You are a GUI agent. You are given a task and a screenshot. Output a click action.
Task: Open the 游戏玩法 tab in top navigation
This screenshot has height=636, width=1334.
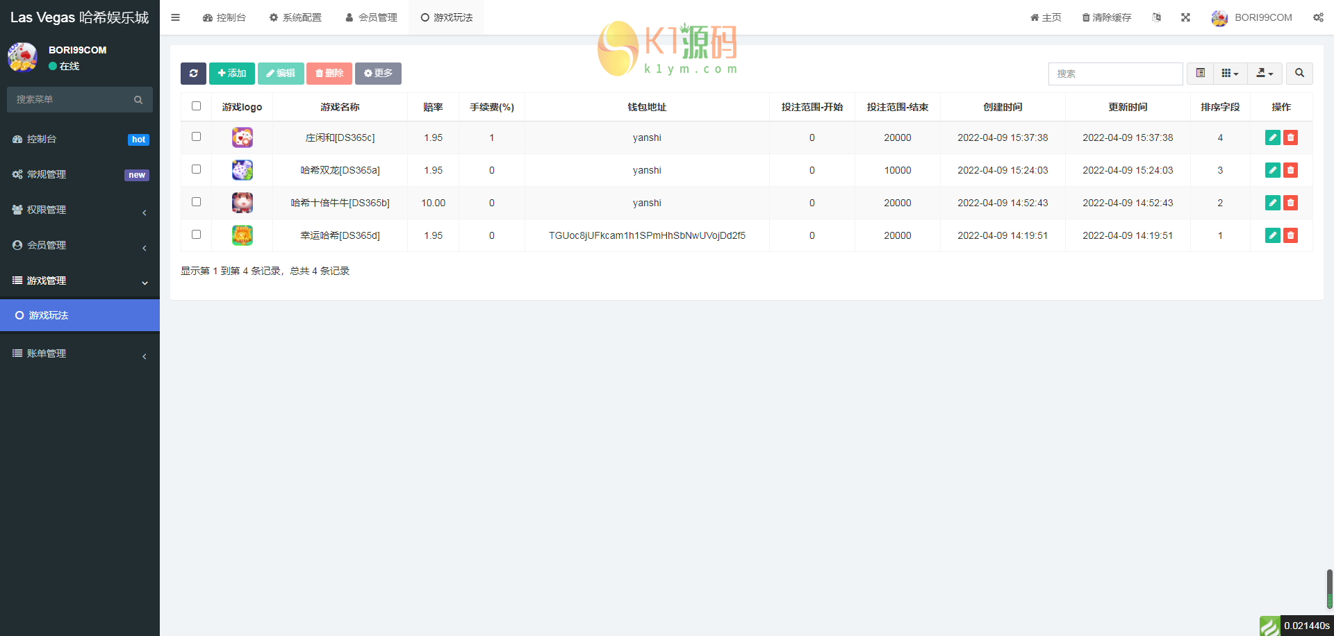click(445, 17)
